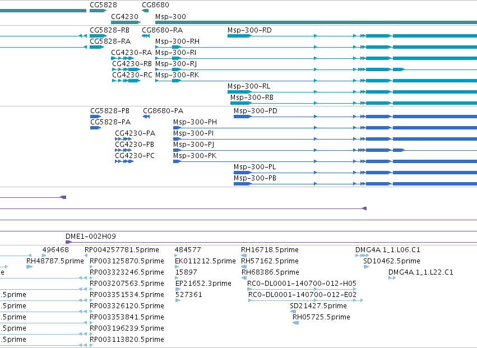
Task: Select the CG4230-PC protein label
Action: [x=135, y=156]
